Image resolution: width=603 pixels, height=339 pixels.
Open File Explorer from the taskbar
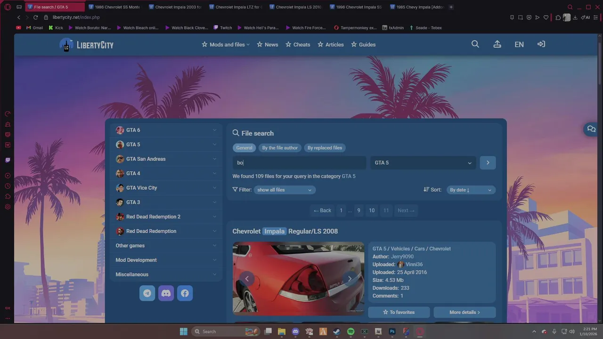(282, 331)
